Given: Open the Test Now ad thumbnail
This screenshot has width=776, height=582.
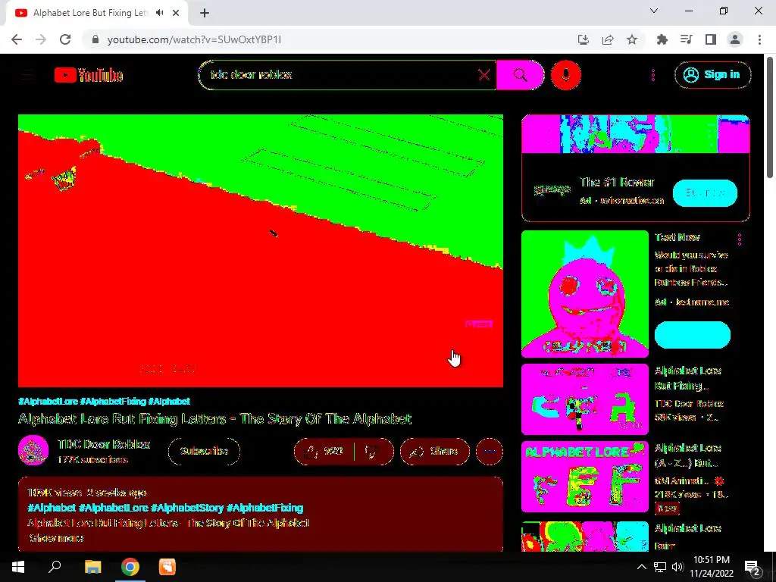Looking at the screenshot, I should pyautogui.click(x=584, y=293).
